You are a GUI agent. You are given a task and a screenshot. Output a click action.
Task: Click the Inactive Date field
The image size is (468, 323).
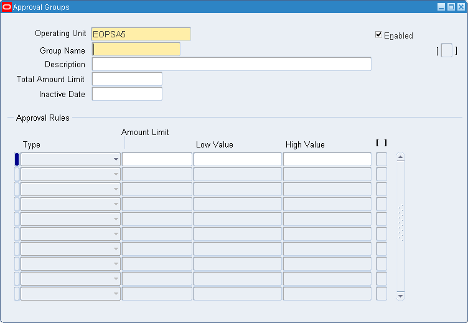pyautogui.click(x=127, y=94)
